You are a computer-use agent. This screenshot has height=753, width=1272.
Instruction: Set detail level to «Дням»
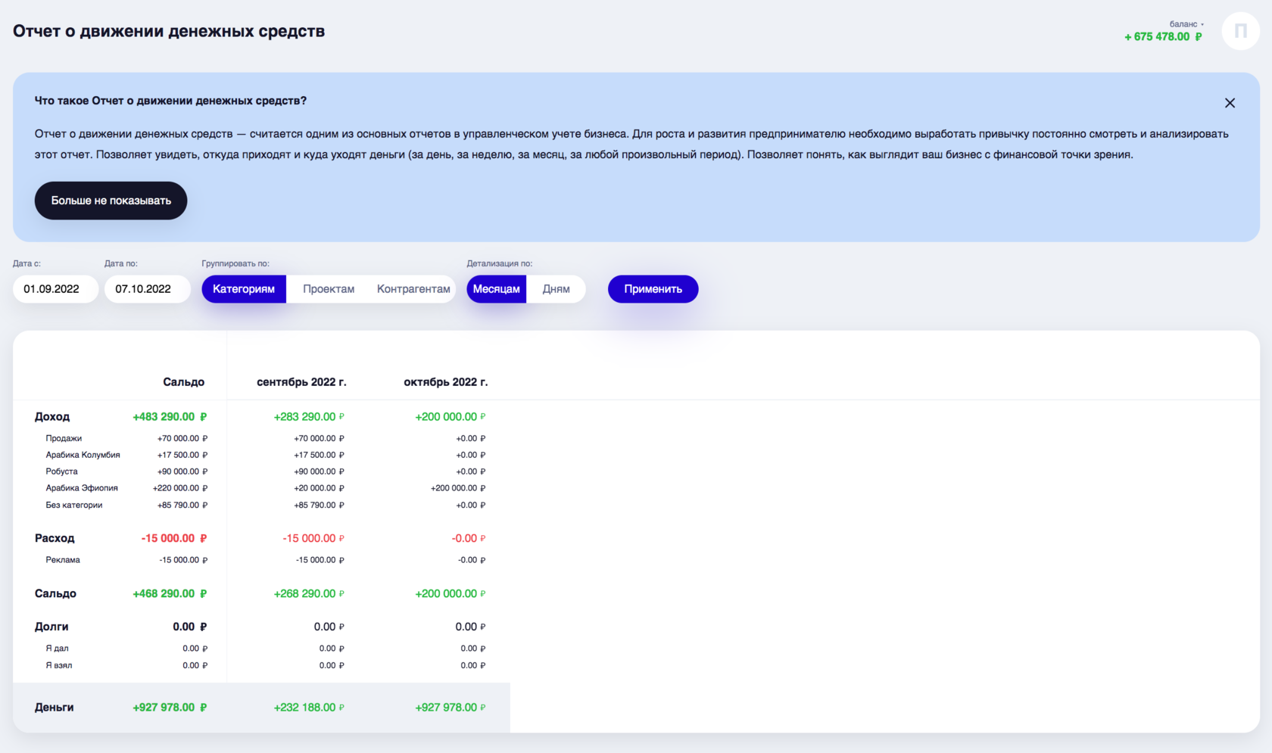pos(556,289)
